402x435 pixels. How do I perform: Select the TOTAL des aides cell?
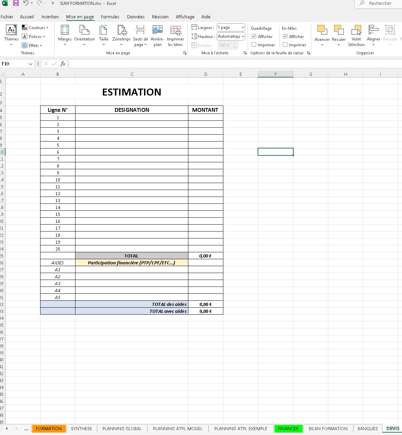(132, 304)
